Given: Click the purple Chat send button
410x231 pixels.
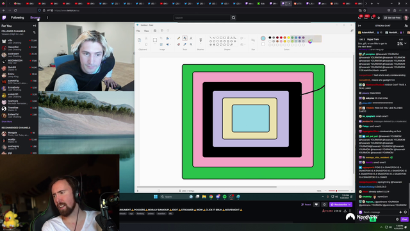Looking at the screenshot, I should pyautogui.click(x=404, y=219).
